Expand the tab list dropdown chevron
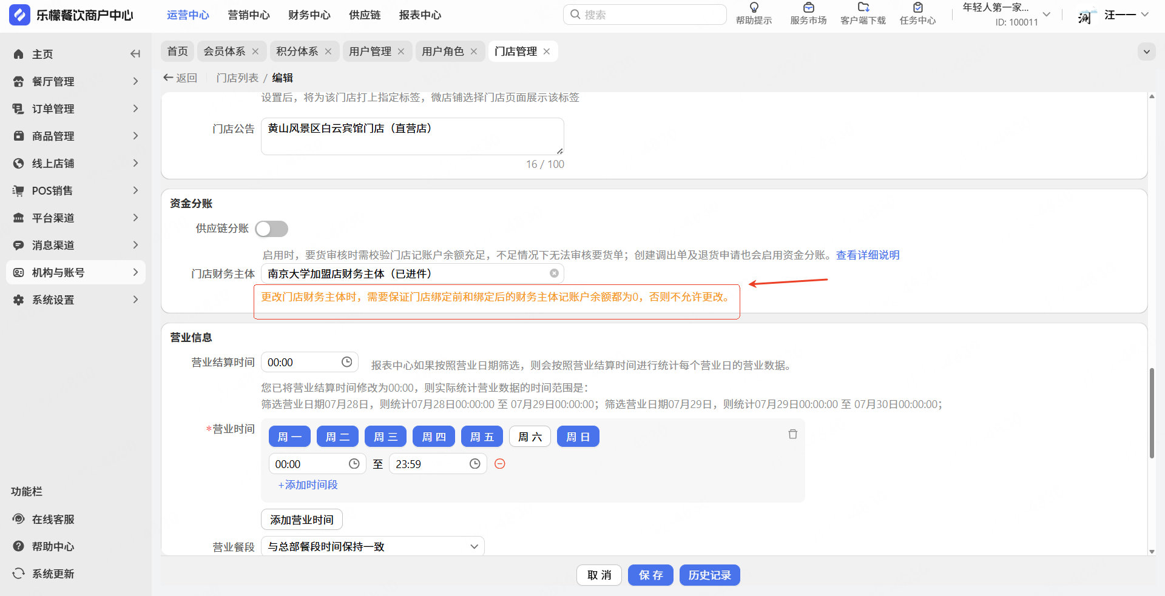 (x=1146, y=52)
